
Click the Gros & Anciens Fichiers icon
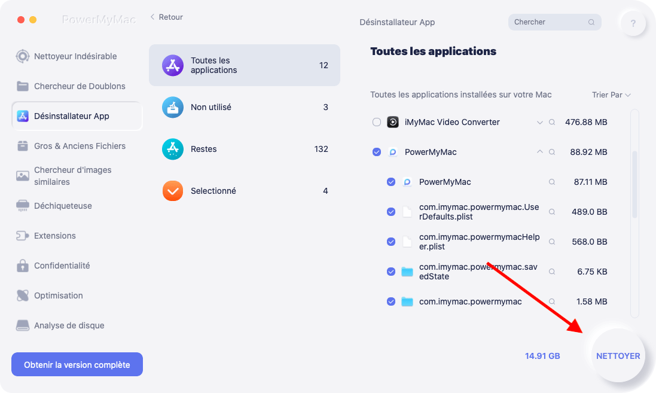[x=23, y=146]
